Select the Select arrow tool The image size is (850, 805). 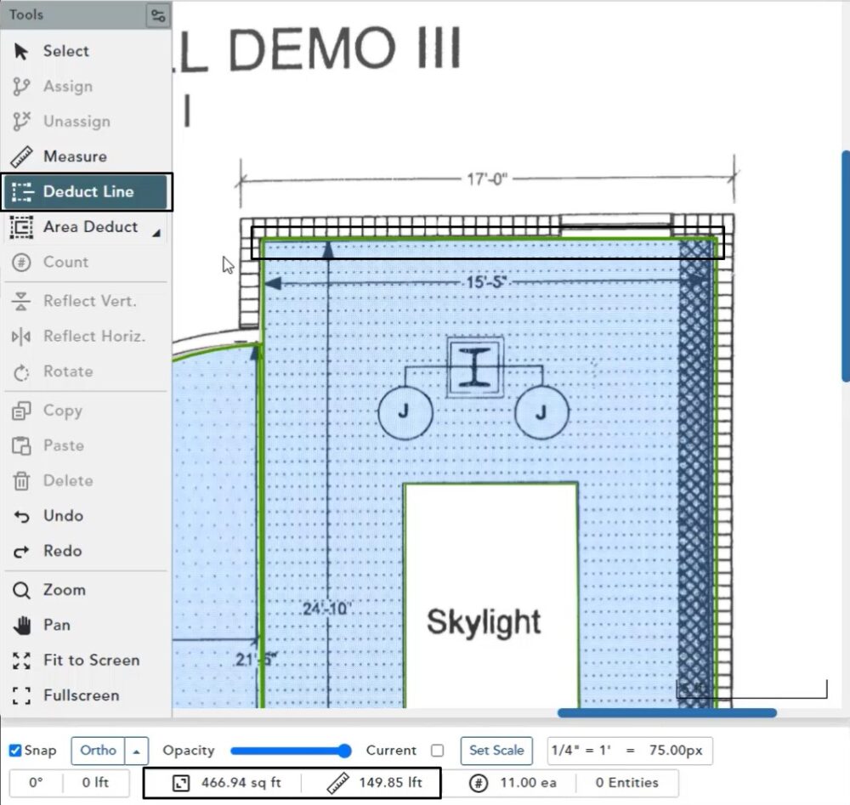point(65,51)
